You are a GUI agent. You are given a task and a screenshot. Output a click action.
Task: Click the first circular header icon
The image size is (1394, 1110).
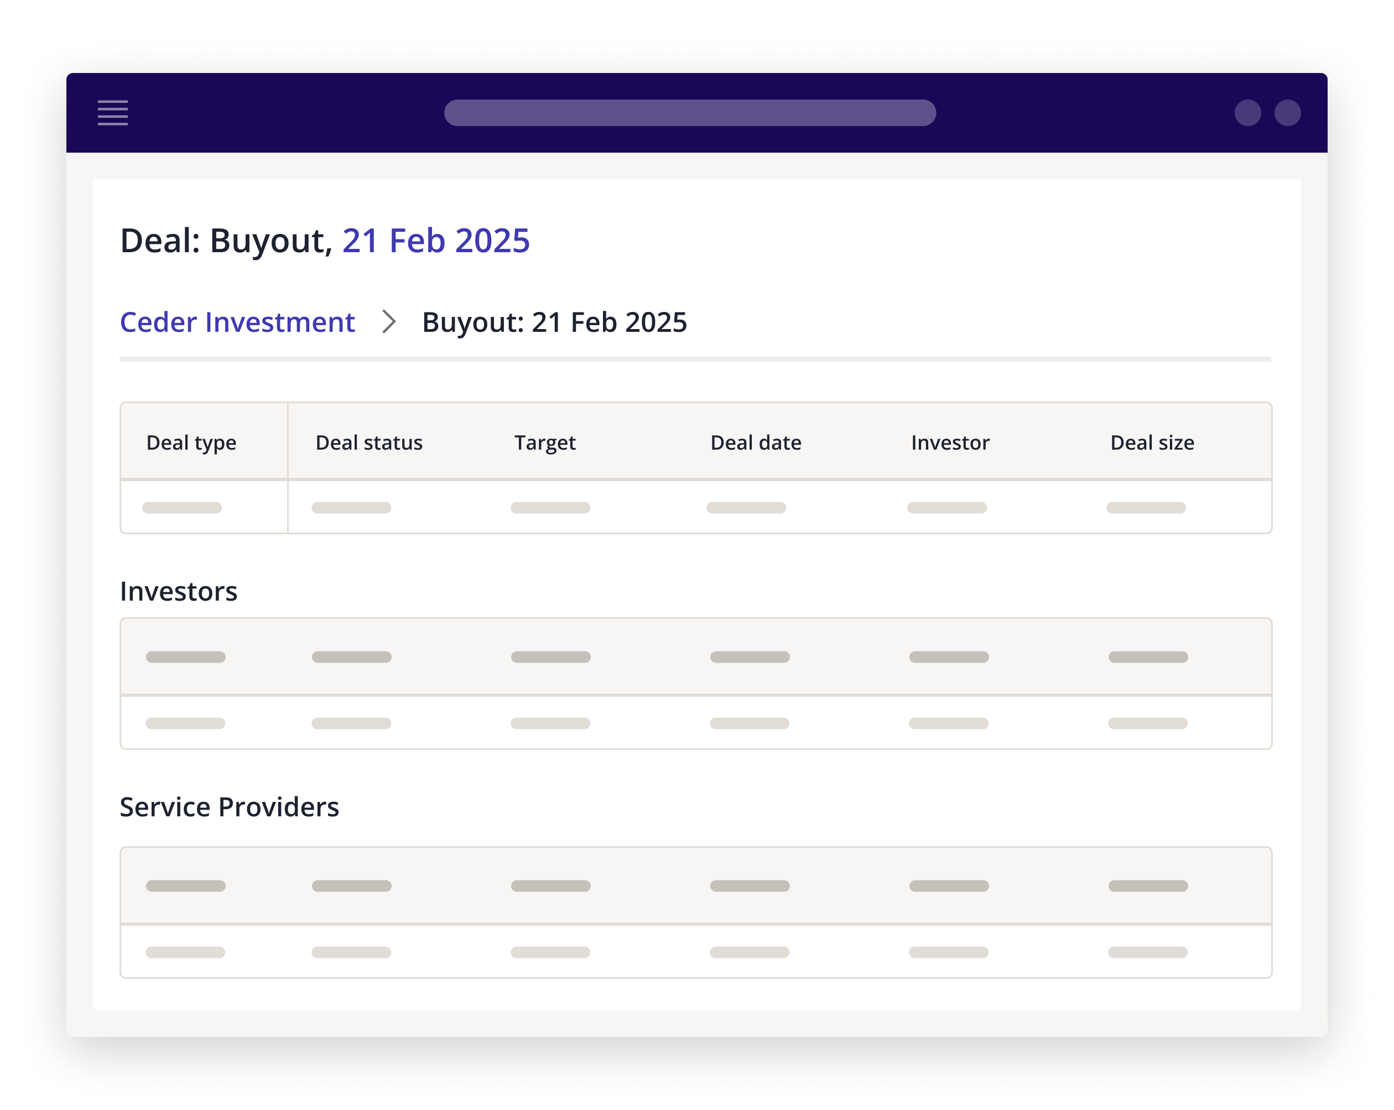(x=1247, y=113)
